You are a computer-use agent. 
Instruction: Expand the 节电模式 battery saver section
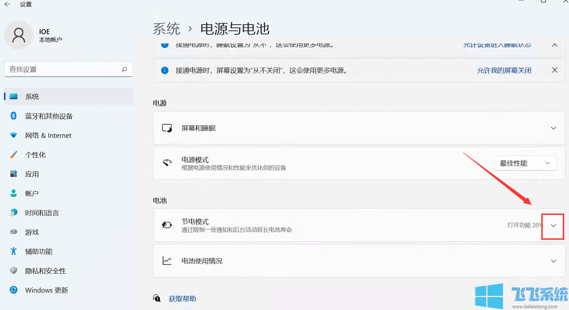(x=553, y=224)
